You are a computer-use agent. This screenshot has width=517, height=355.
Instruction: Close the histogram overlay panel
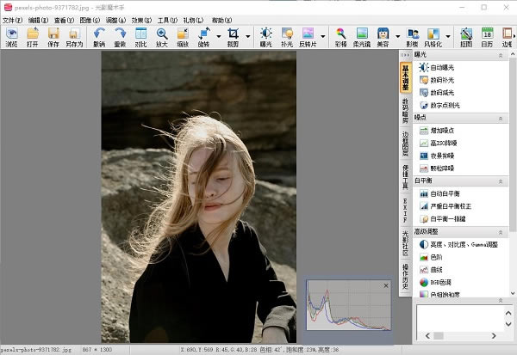pyautogui.click(x=386, y=285)
